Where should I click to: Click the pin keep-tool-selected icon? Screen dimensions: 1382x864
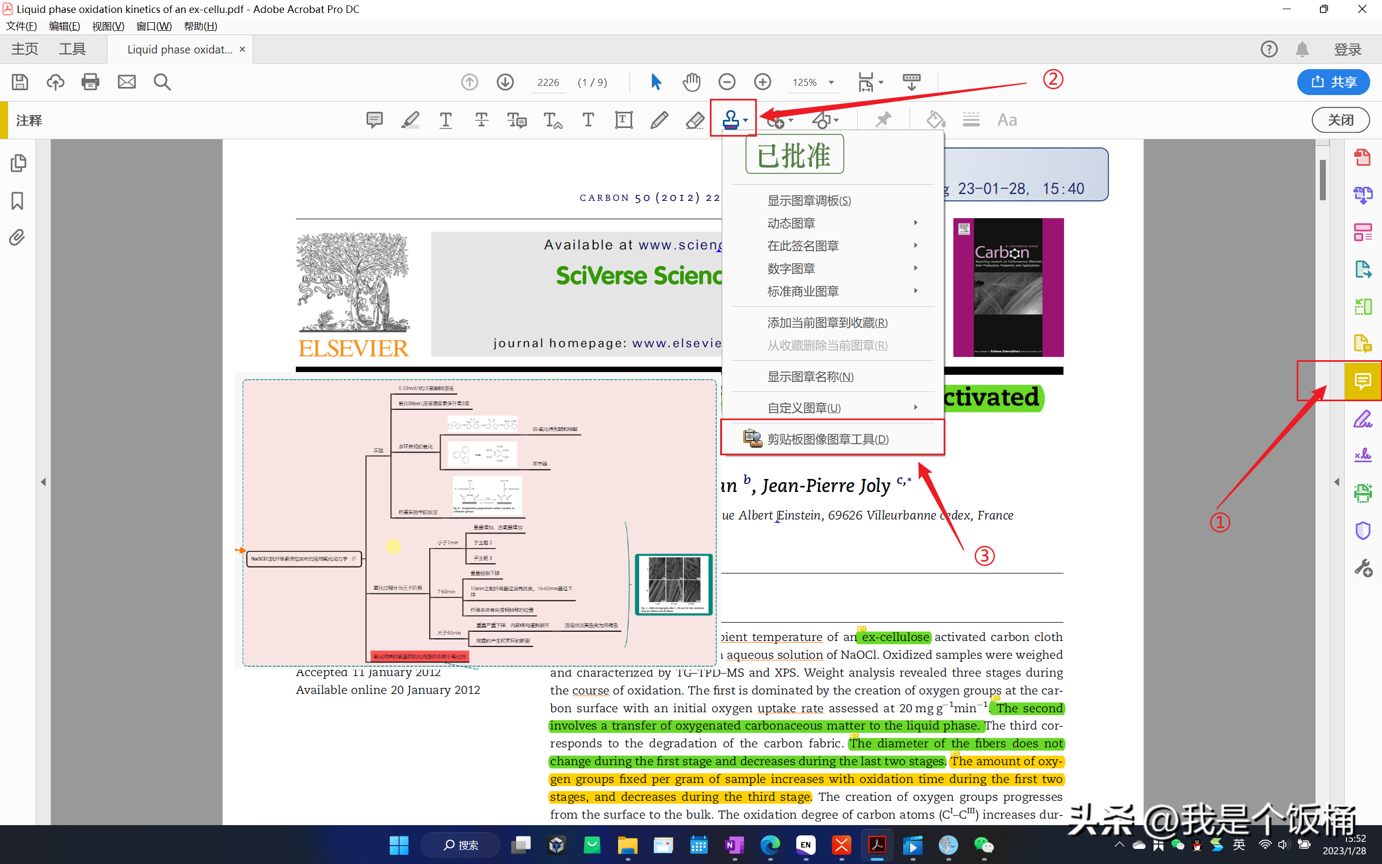[x=883, y=120]
